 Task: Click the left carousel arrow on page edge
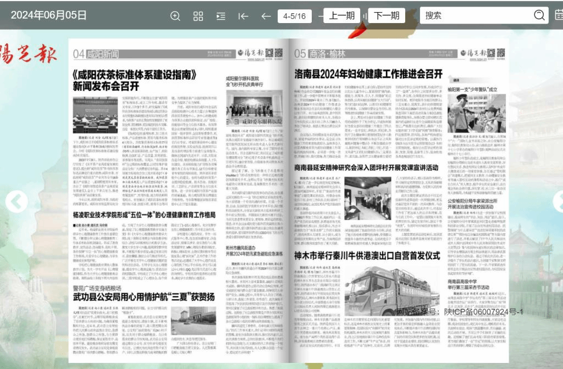pyautogui.click(x=16, y=202)
